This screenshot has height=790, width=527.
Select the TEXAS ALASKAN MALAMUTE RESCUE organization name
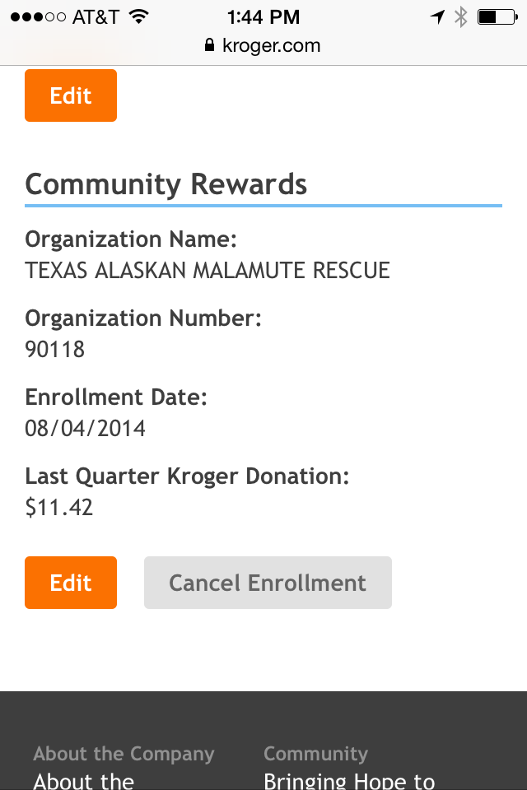coord(208,270)
